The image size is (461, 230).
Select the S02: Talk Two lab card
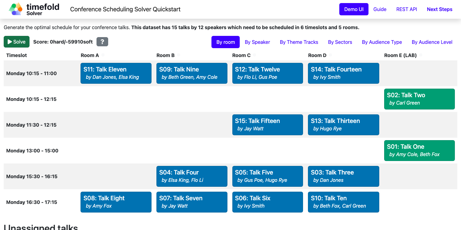tap(419, 99)
